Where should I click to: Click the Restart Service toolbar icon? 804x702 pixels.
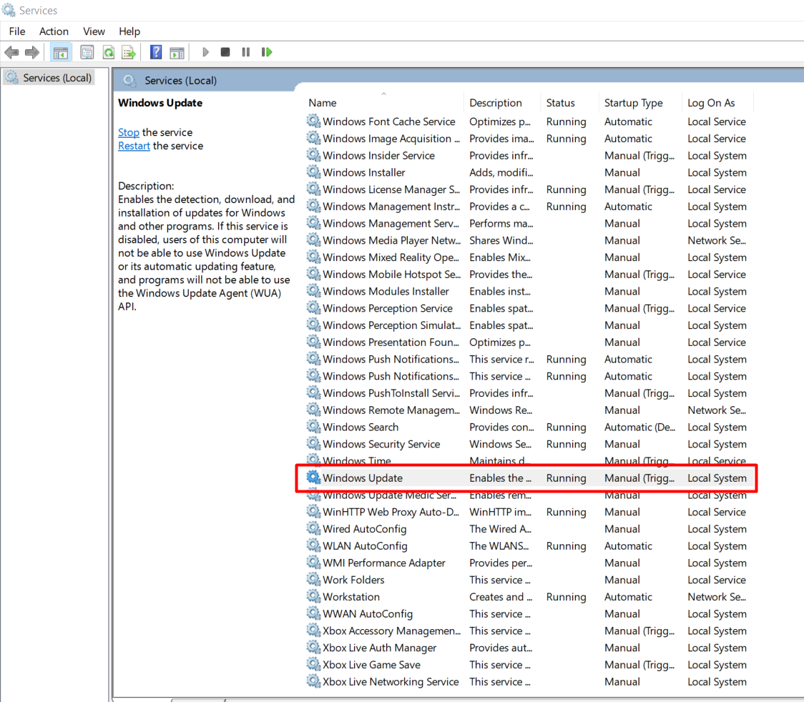[x=267, y=52]
